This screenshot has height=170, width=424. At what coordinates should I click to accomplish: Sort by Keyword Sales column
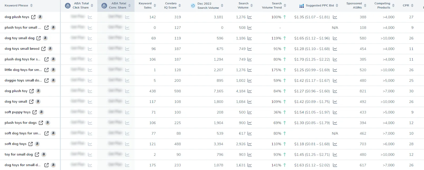pyautogui.click(x=155, y=6)
